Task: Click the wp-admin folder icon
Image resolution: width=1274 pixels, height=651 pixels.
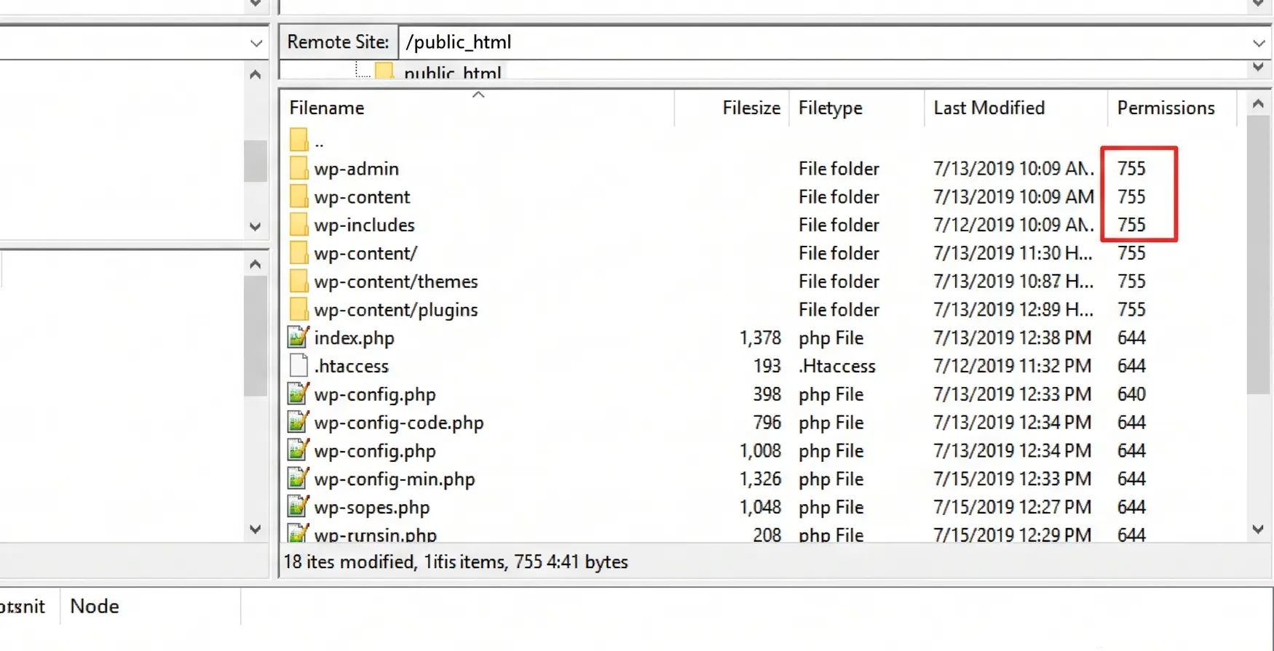Action: point(298,168)
